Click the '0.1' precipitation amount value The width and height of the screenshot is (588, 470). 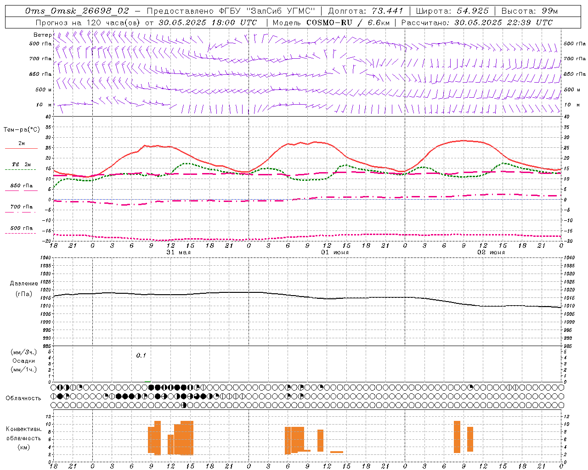click(x=141, y=355)
